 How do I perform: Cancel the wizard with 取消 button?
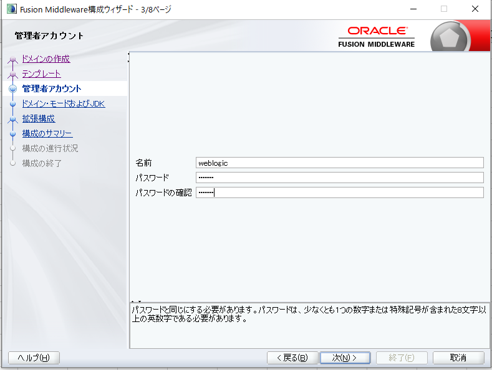click(458, 358)
